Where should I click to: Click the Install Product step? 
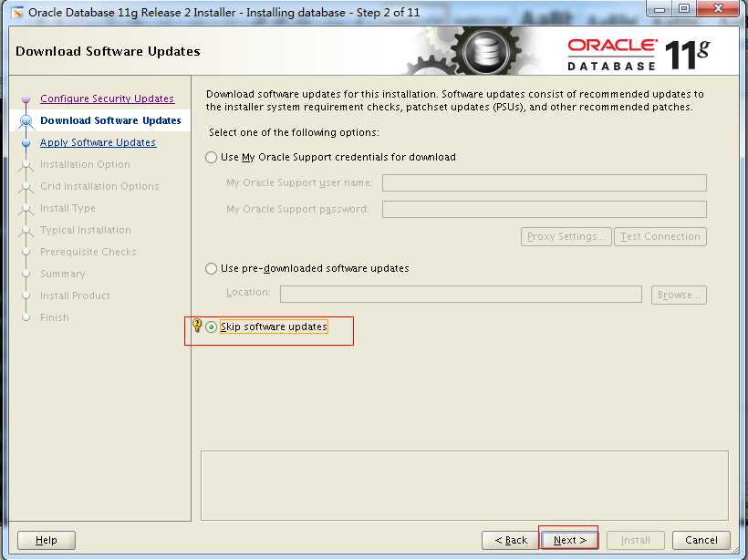coord(75,296)
